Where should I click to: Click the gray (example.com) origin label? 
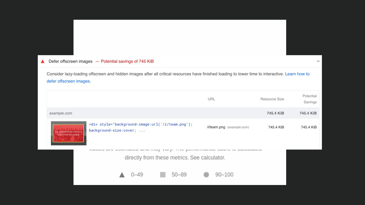(x=238, y=127)
